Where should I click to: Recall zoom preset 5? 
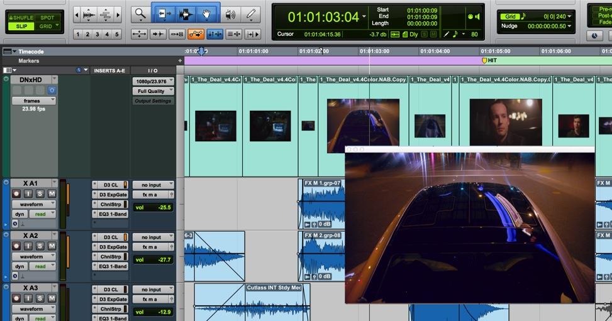117,35
